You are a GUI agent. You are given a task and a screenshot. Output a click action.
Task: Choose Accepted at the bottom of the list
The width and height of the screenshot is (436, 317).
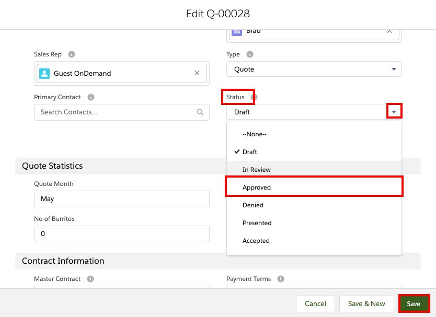tap(256, 241)
